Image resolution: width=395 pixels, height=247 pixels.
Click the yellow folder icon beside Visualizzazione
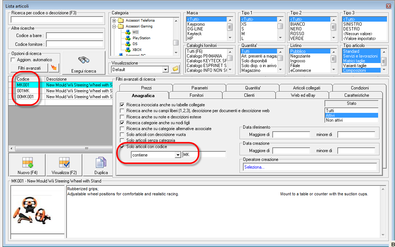pos(175,69)
